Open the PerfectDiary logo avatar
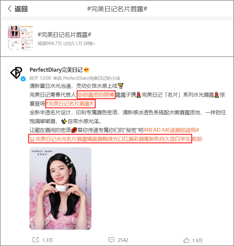This screenshot has height=246, width=234. (16, 72)
